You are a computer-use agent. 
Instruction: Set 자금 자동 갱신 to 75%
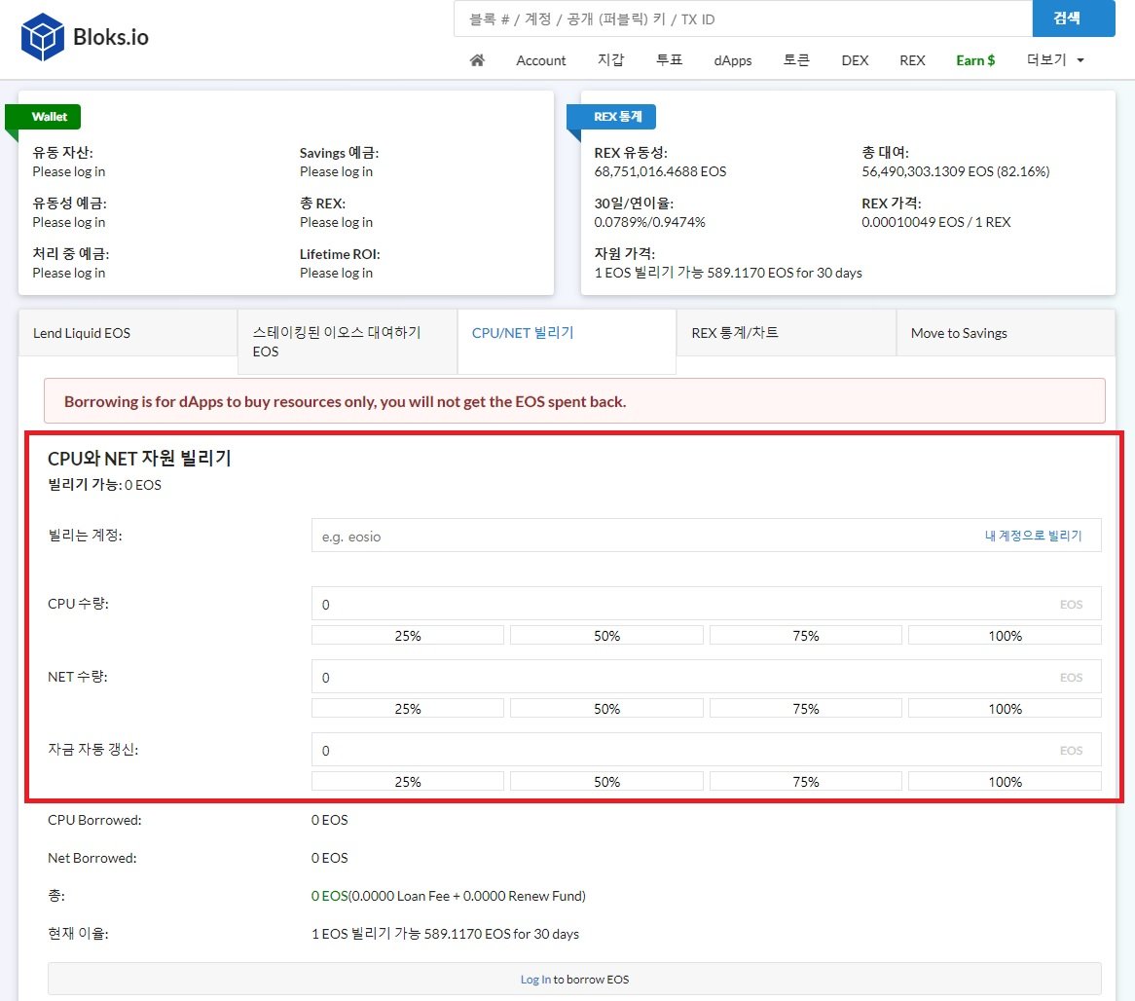coord(805,782)
